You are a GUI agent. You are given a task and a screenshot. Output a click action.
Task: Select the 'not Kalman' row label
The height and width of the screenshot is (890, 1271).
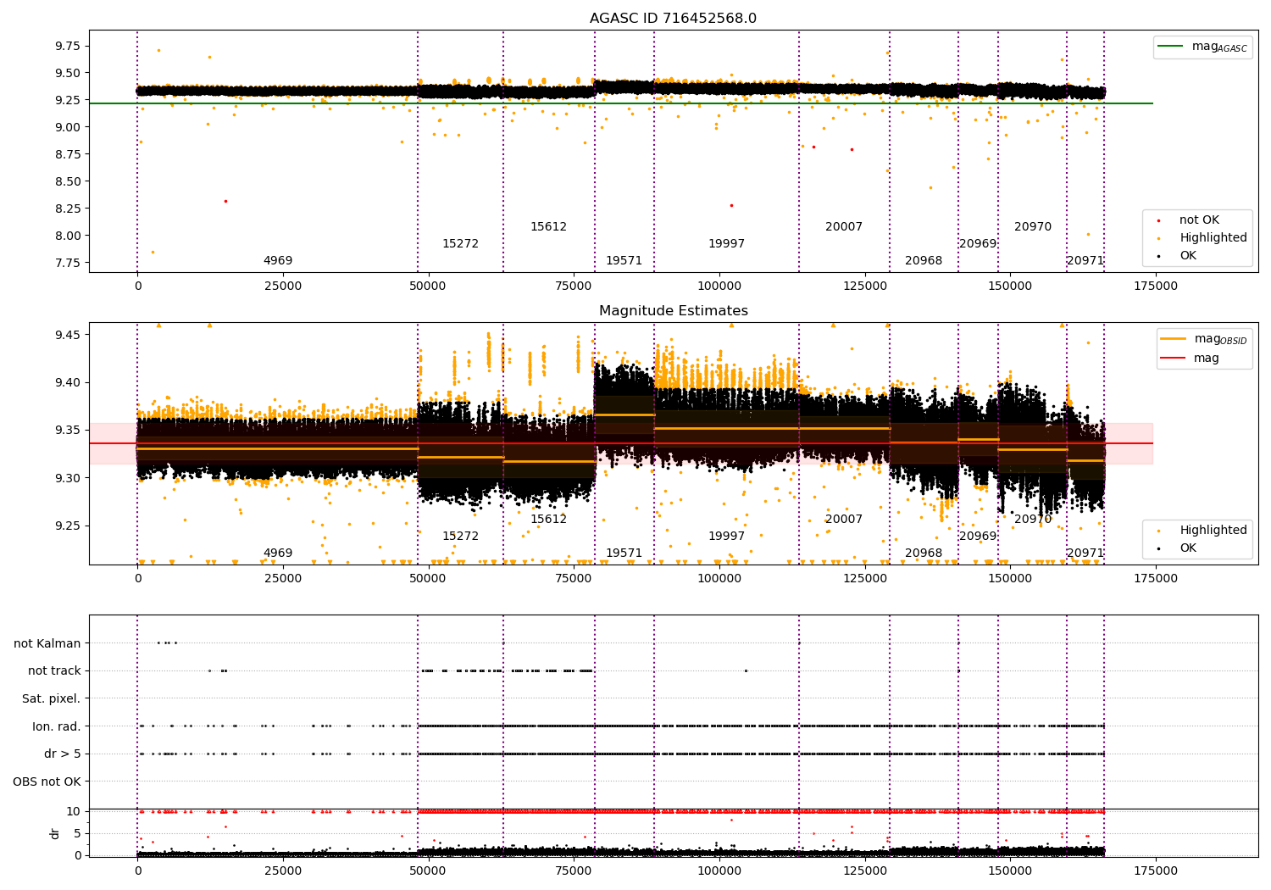[x=47, y=643]
